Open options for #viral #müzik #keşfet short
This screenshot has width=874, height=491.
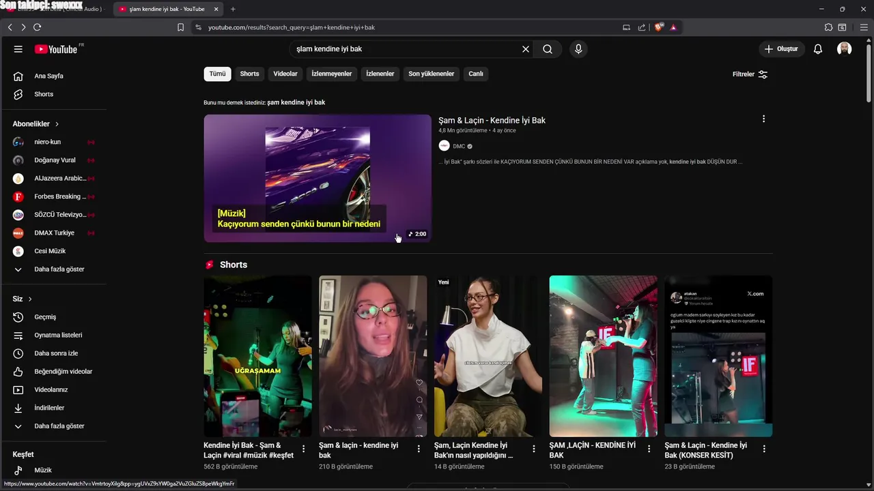pos(303,449)
